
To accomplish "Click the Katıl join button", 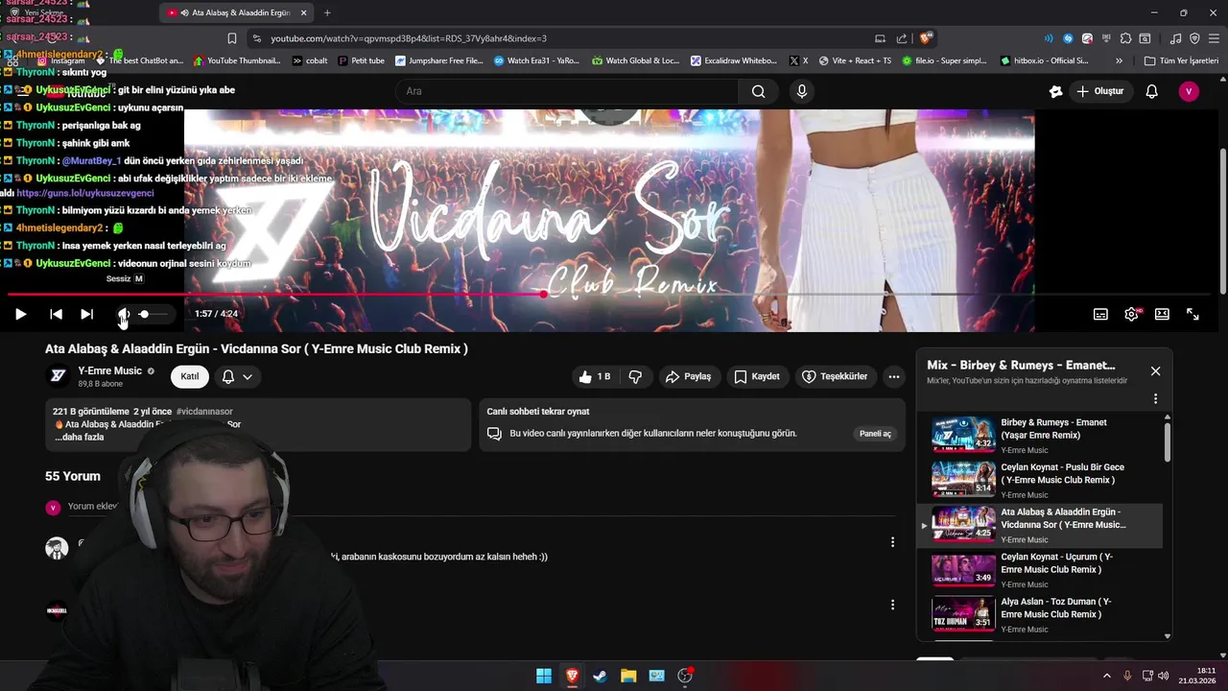I will point(190,376).
